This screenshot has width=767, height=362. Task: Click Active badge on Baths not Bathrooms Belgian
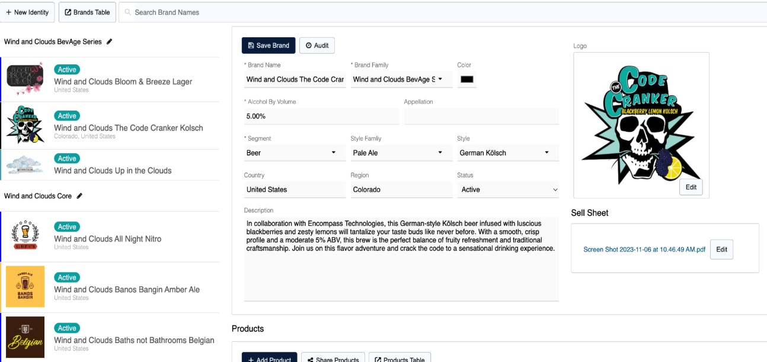tap(67, 328)
